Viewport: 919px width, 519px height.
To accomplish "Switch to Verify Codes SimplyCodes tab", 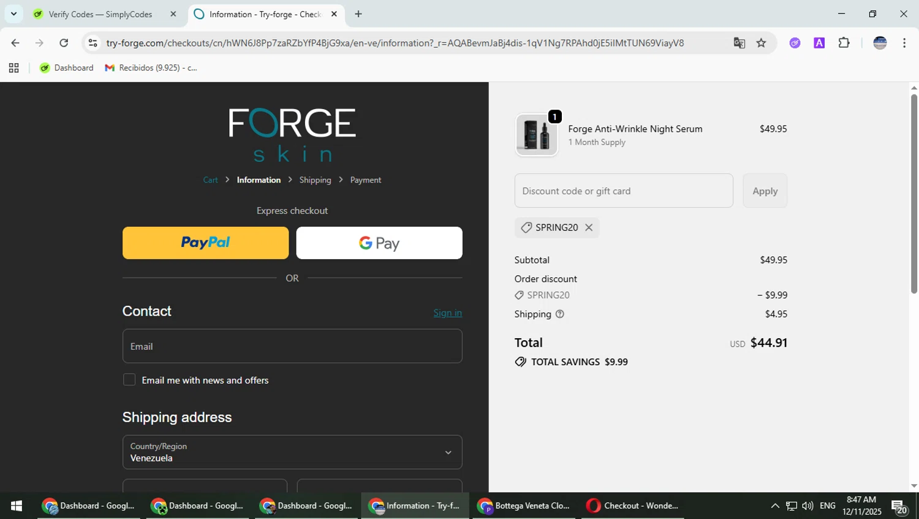I will tap(102, 14).
